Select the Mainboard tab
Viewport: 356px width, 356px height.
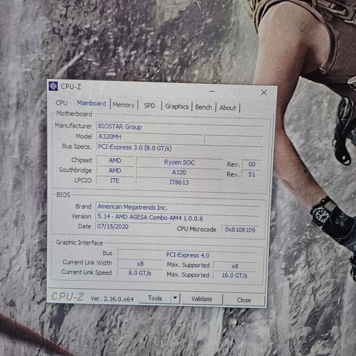(91, 103)
